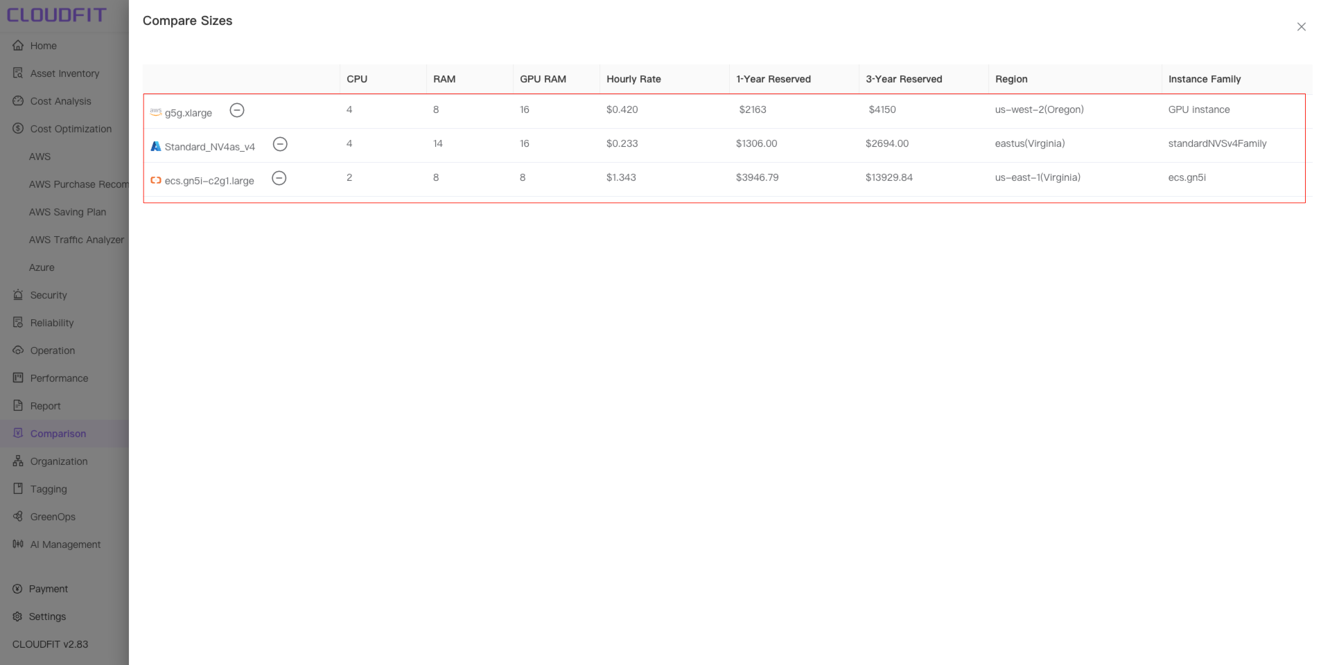Open Home in the sidebar
The width and height of the screenshot is (1321, 665).
(44, 46)
